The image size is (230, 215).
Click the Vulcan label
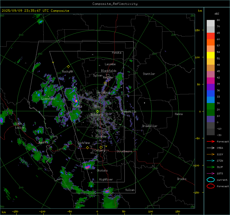click(x=130, y=190)
